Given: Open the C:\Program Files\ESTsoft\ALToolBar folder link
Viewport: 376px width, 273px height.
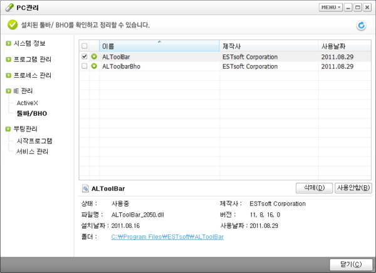Looking at the screenshot, I should [167, 237].
